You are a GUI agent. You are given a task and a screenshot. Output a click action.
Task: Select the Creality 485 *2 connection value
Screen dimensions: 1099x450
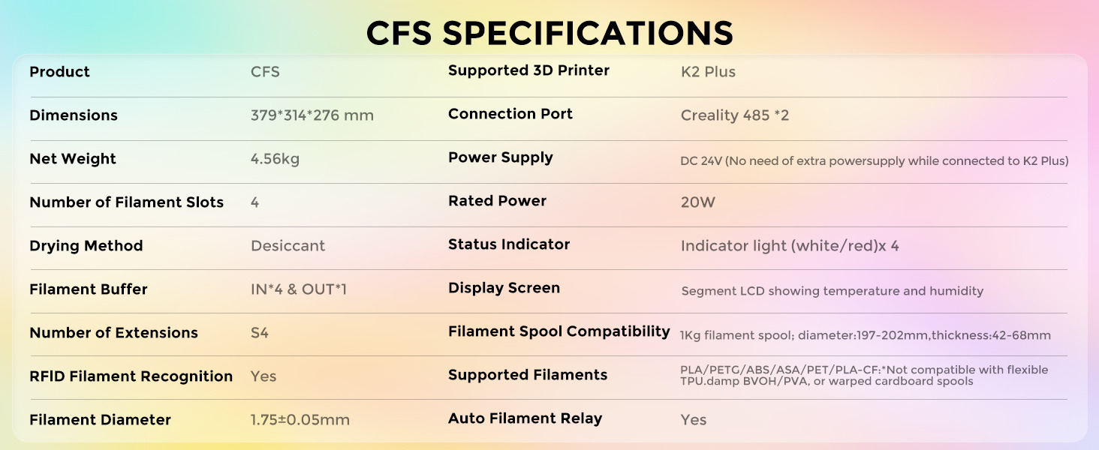coord(734,115)
